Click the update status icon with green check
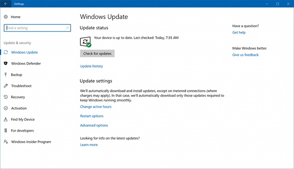This screenshot has height=169, width=294. [85, 42]
